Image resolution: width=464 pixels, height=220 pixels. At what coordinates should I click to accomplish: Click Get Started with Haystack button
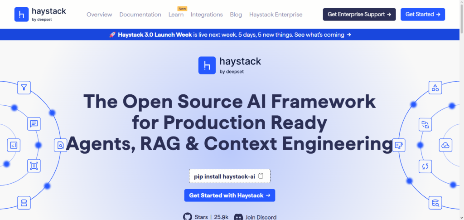point(230,196)
